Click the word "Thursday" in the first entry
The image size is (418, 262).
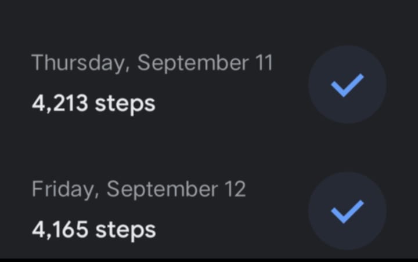point(78,63)
